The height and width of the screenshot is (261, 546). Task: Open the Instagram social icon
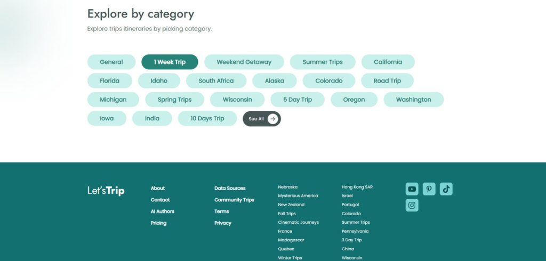coord(412,206)
